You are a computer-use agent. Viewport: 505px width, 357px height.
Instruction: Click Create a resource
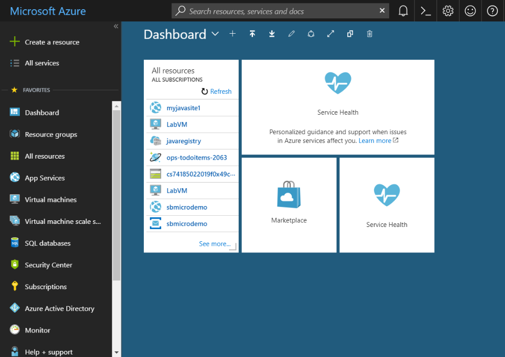[x=52, y=42]
